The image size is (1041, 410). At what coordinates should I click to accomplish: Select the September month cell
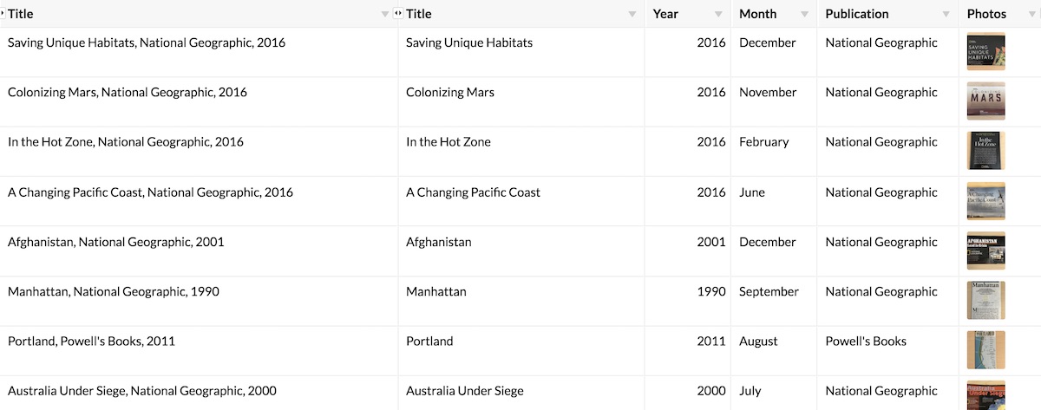(769, 292)
